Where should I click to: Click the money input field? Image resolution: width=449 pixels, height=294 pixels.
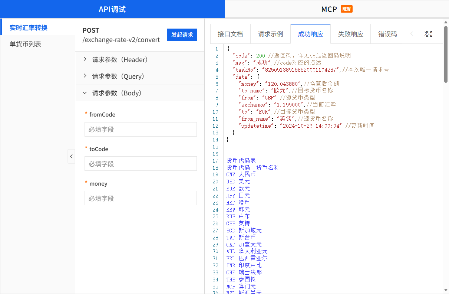click(141, 198)
